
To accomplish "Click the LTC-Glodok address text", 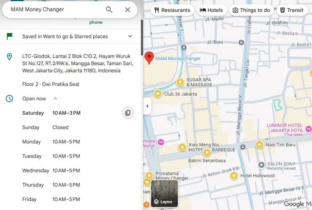I will (x=78, y=63).
